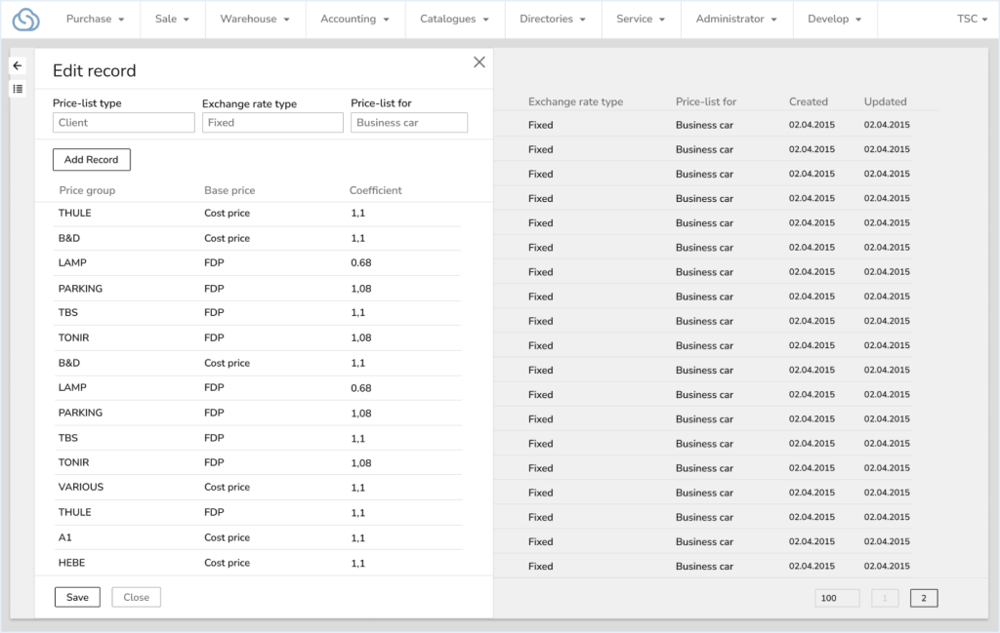Screen dimensions: 1000x633
Task: Click the back arrow icon in the sidebar
Action: 17,65
